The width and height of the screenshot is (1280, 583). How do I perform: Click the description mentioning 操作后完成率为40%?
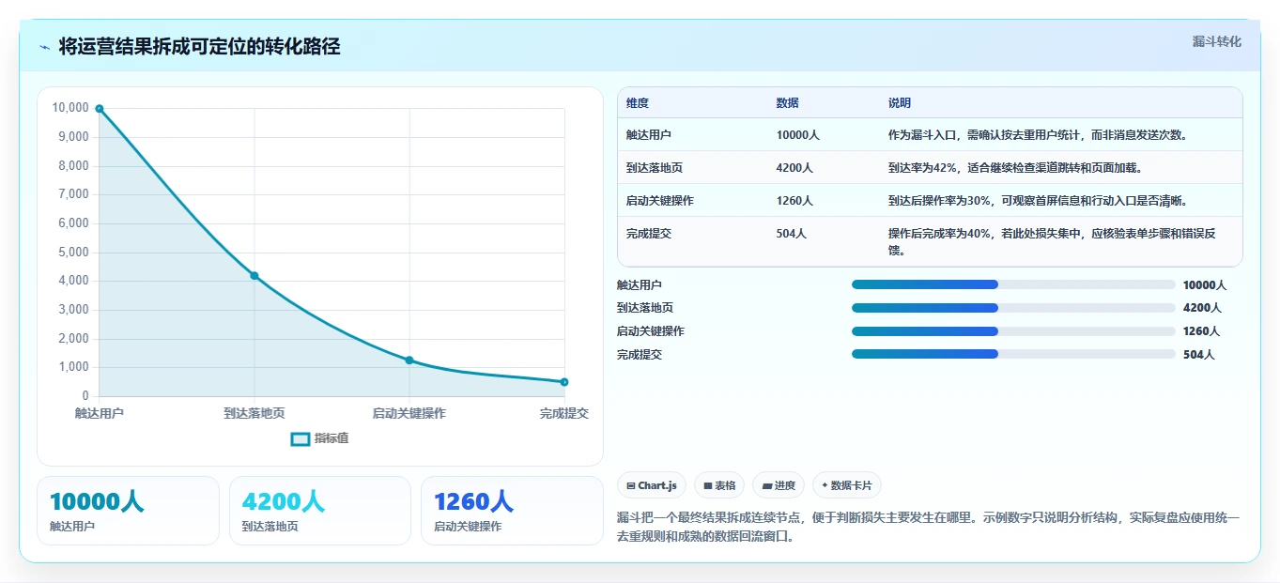click(1052, 241)
